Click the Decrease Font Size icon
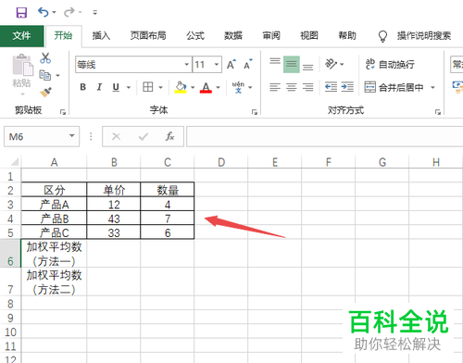Viewport: 463px width, 363px height. [x=248, y=65]
